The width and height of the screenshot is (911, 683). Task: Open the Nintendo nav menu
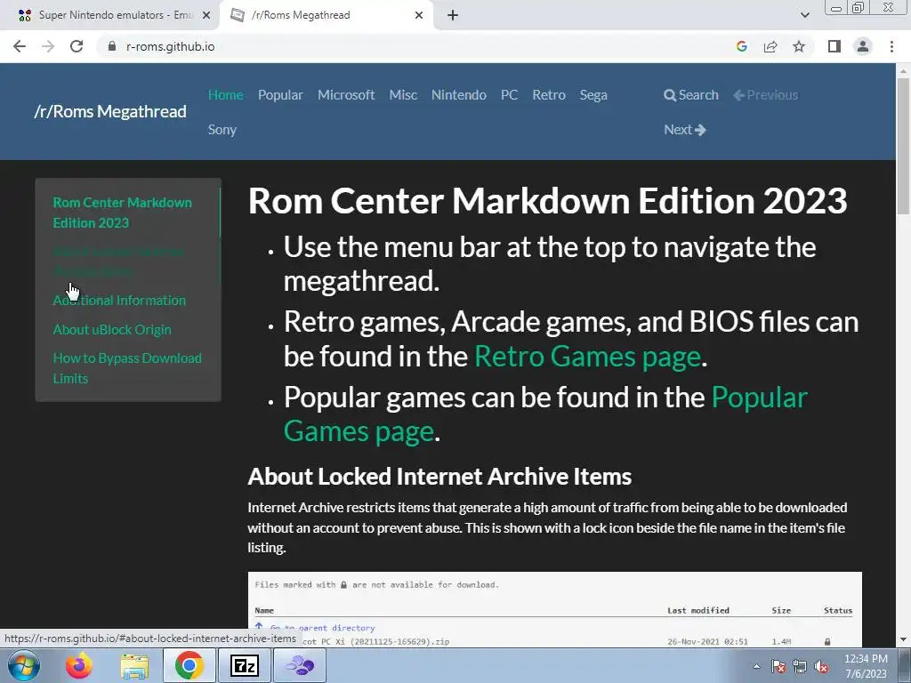[459, 94]
